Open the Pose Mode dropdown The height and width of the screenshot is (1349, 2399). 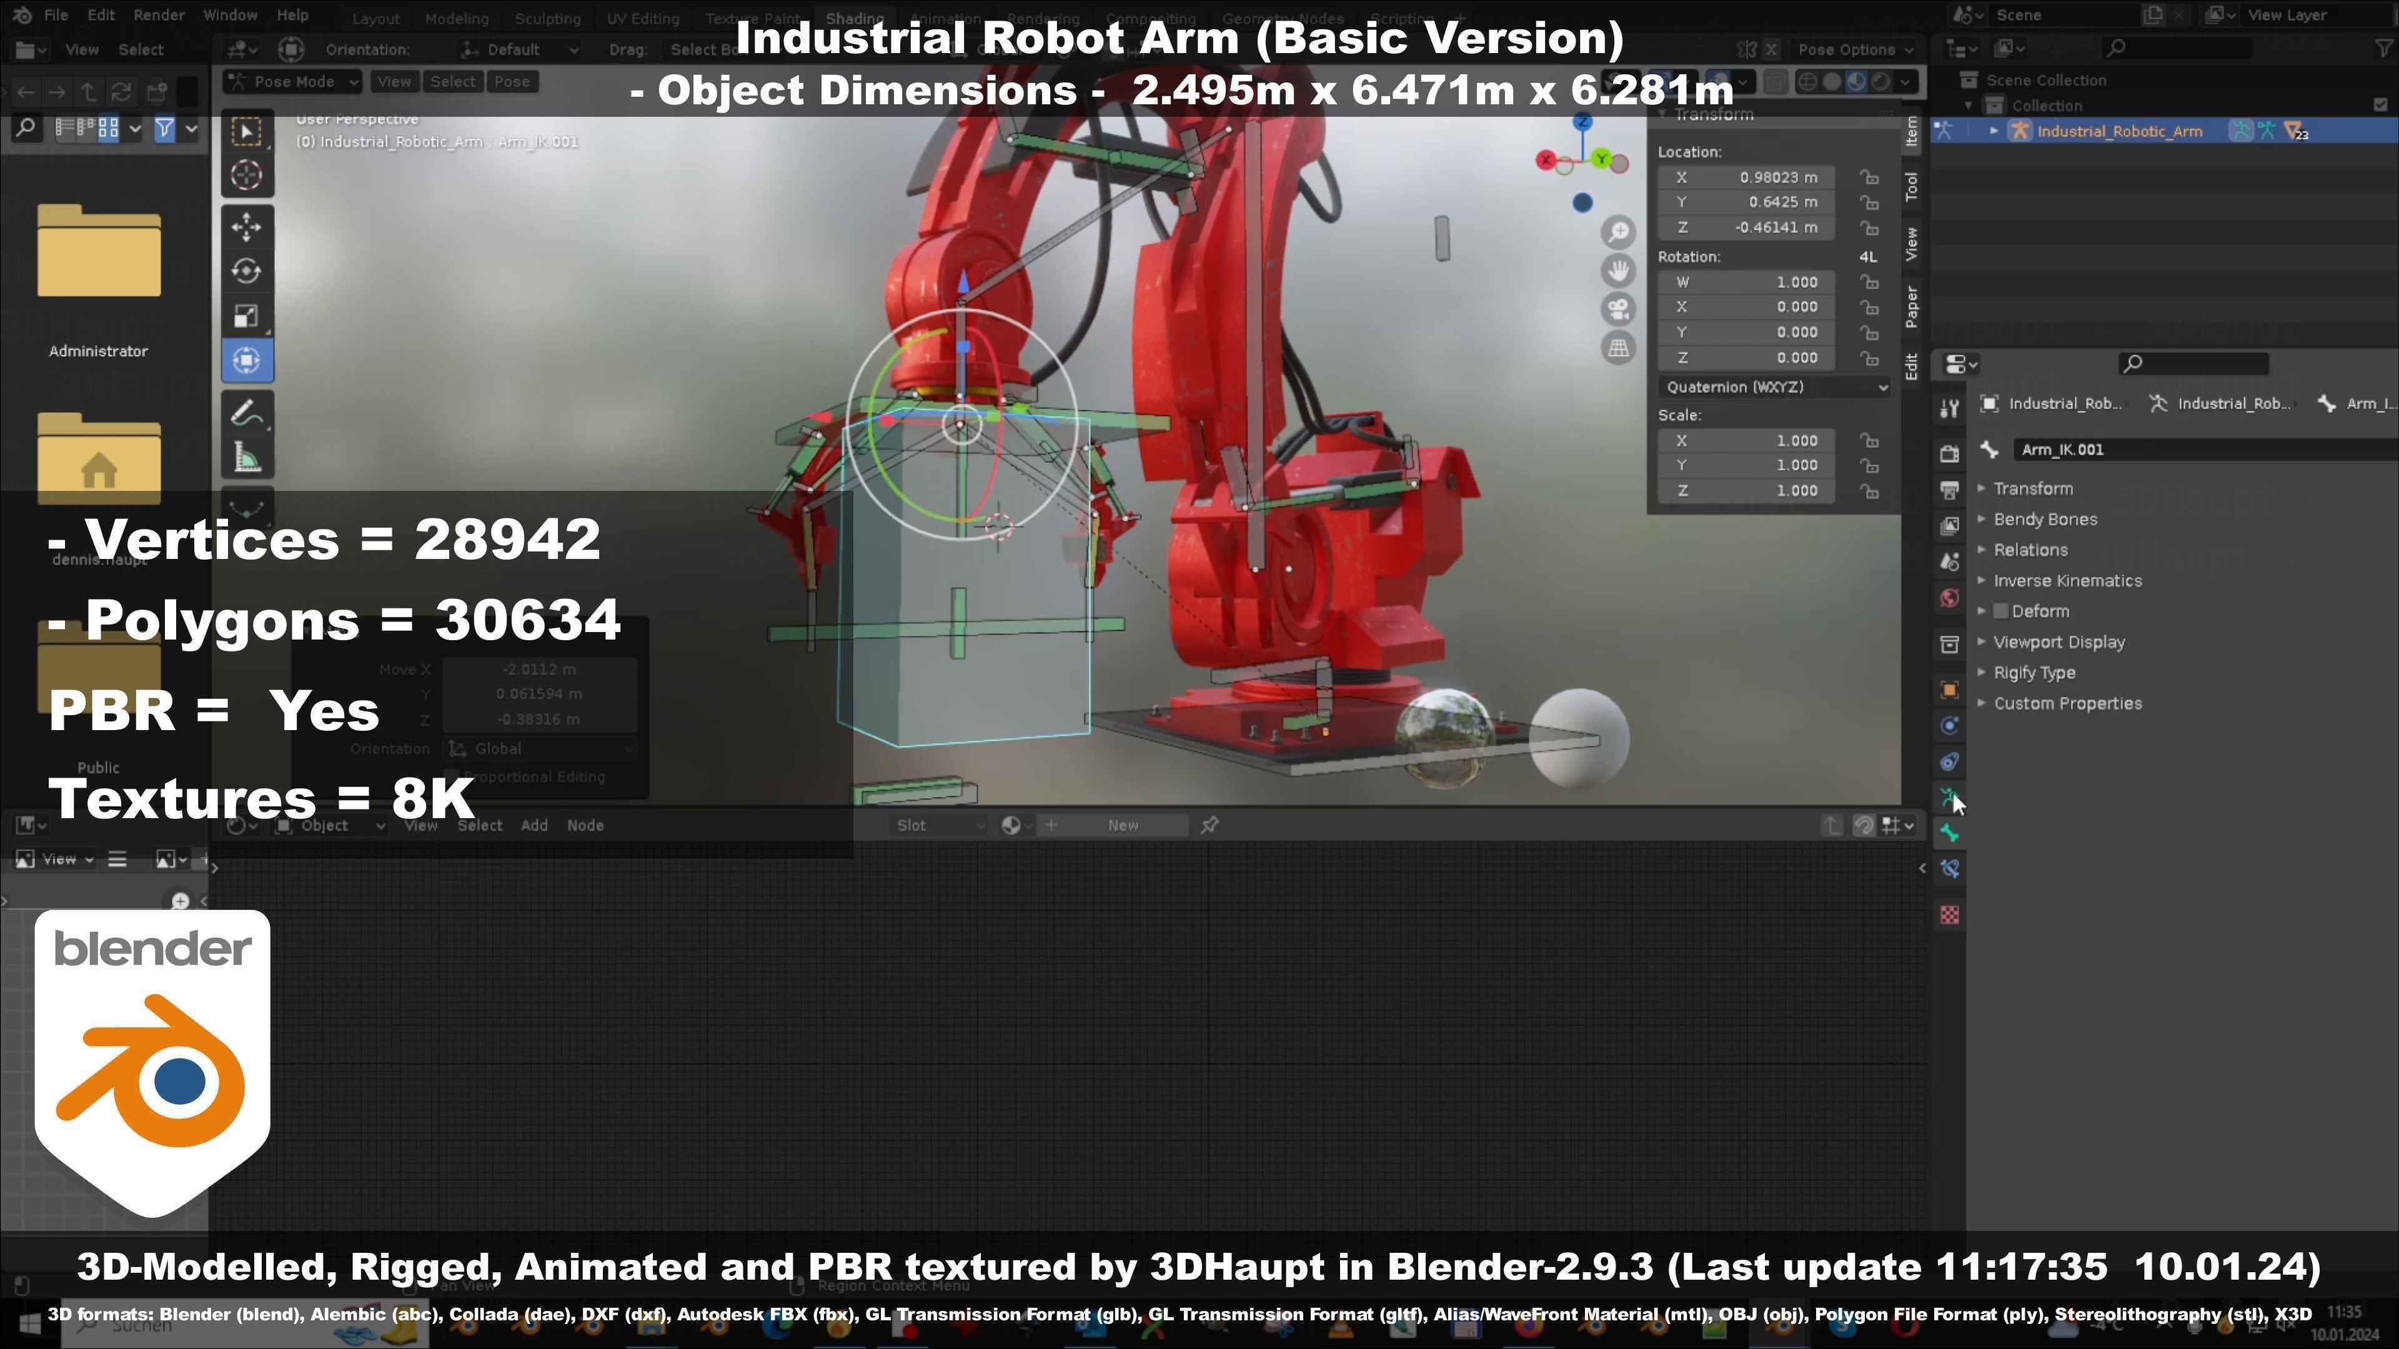tap(292, 82)
